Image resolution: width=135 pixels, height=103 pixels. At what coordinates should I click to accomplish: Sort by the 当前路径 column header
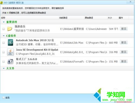click(x=71, y=18)
